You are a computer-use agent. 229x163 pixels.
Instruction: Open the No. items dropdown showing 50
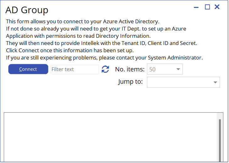(x=165, y=69)
